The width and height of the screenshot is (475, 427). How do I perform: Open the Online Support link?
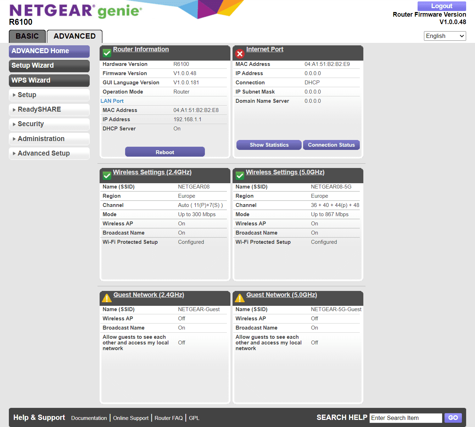131,418
